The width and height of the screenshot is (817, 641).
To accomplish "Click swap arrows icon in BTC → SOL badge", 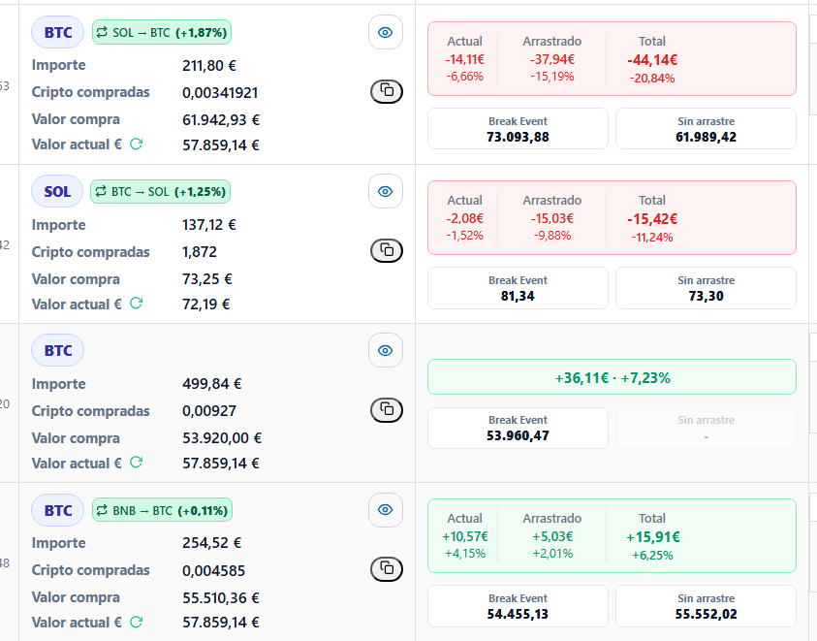I will (101, 191).
